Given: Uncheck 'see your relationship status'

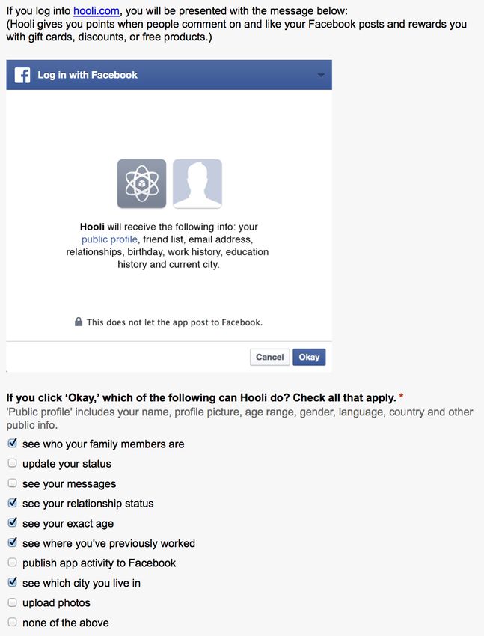Looking at the screenshot, I should click(13, 503).
